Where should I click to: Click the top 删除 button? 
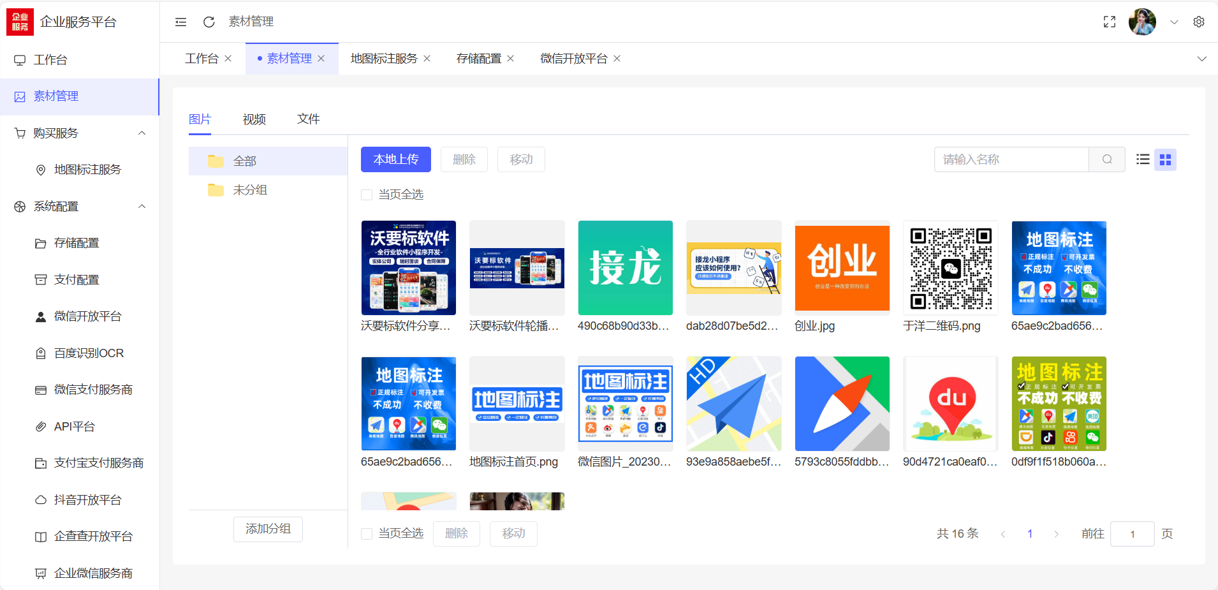point(464,159)
